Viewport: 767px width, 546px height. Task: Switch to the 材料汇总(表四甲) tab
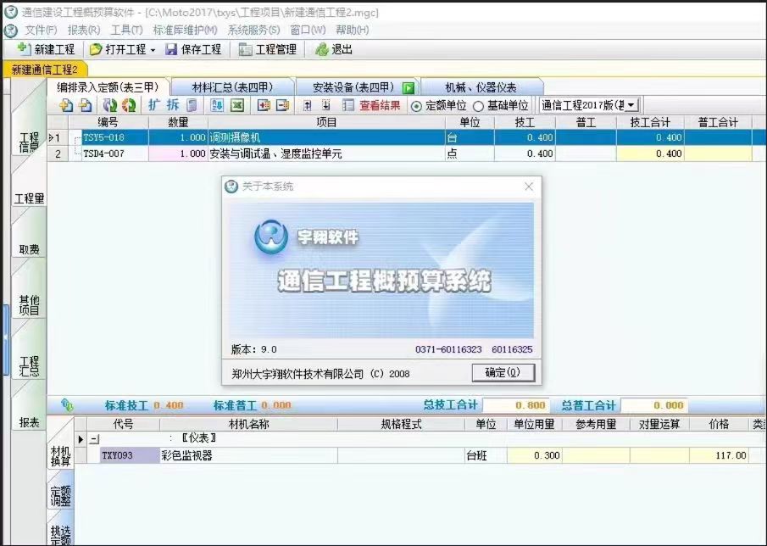(231, 86)
